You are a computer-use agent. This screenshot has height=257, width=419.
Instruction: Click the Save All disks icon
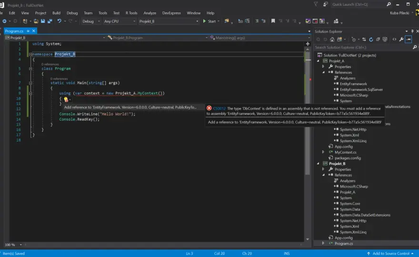click(50, 21)
